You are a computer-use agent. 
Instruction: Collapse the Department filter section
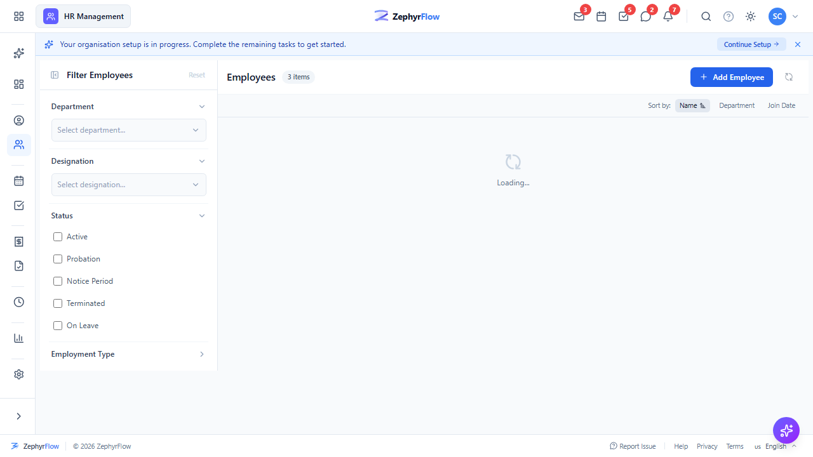[x=202, y=107]
